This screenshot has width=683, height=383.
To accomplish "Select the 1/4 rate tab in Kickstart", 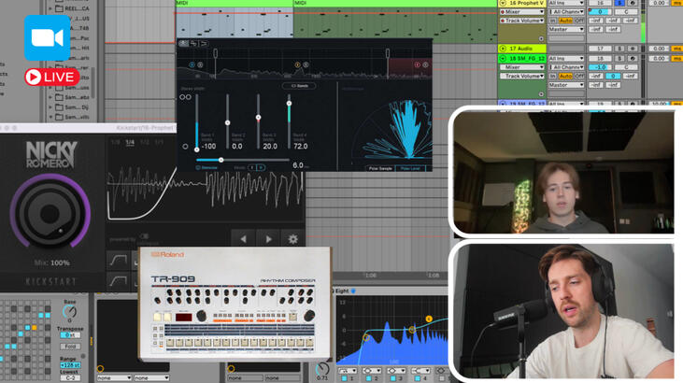I will (x=130, y=143).
